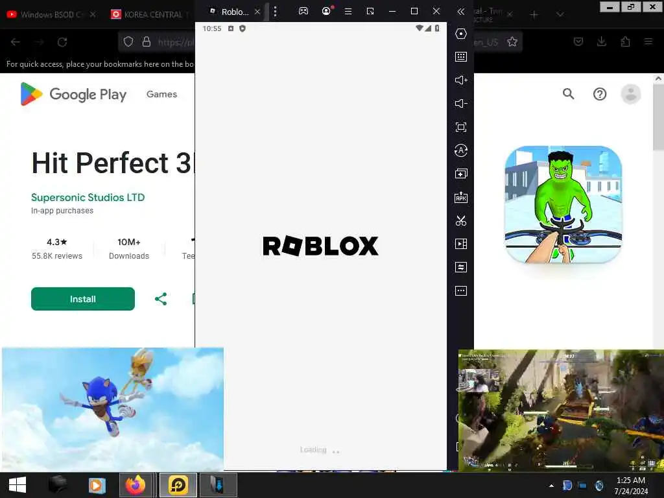Click the shield tracking protection icon
The height and width of the screenshot is (498, 664).
[128, 41]
